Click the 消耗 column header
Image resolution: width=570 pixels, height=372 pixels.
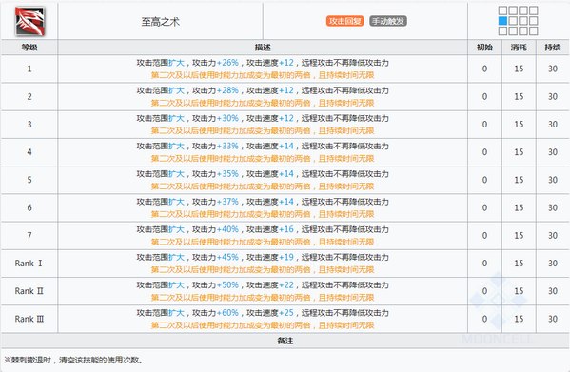[x=519, y=48]
